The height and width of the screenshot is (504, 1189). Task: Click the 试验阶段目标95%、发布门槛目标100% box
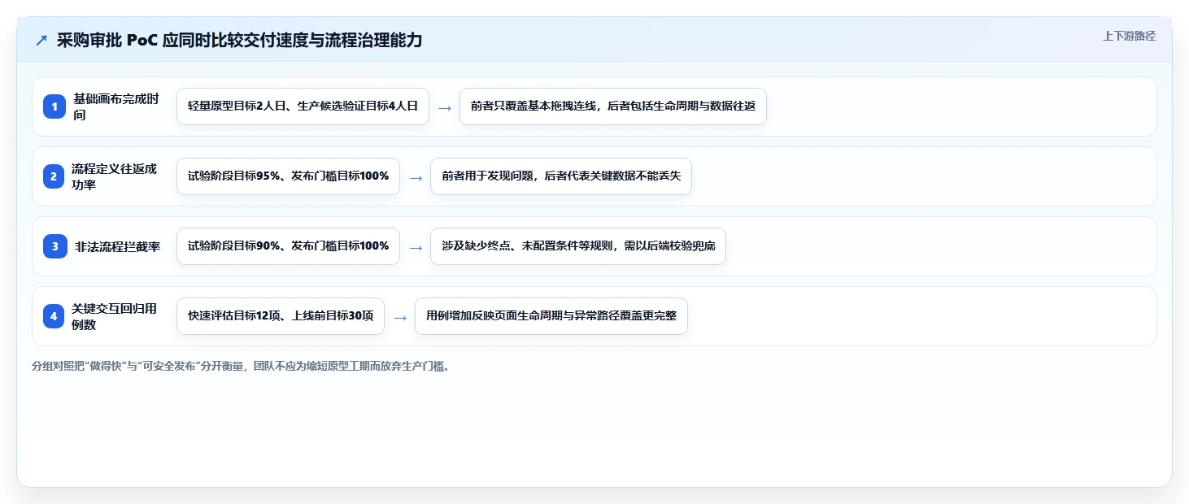(288, 176)
